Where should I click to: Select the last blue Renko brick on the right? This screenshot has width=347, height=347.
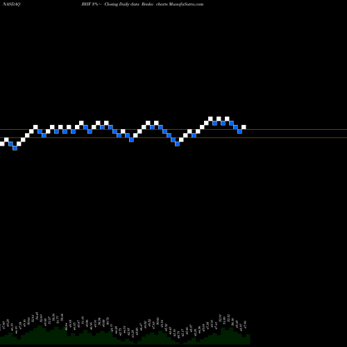pyautogui.click(x=239, y=131)
